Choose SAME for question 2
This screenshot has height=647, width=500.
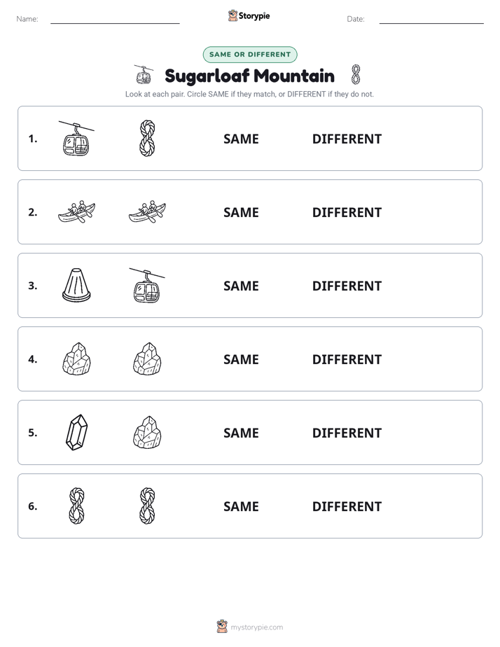(241, 212)
